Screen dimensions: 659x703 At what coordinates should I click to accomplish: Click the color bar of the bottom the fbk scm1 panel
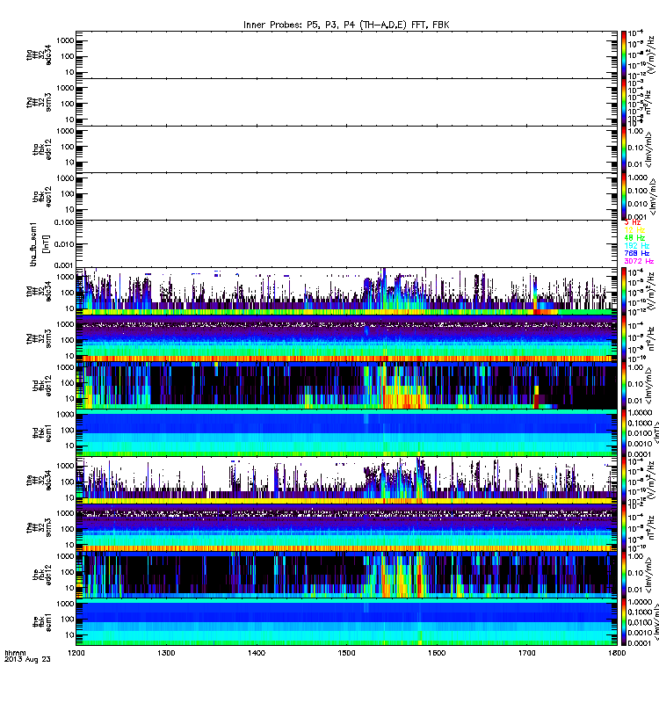[624, 622]
